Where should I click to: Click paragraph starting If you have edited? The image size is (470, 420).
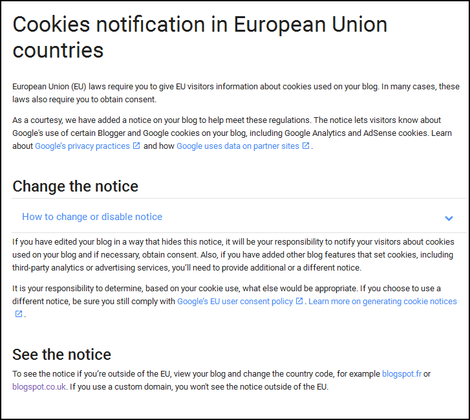(x=233, y=255)
